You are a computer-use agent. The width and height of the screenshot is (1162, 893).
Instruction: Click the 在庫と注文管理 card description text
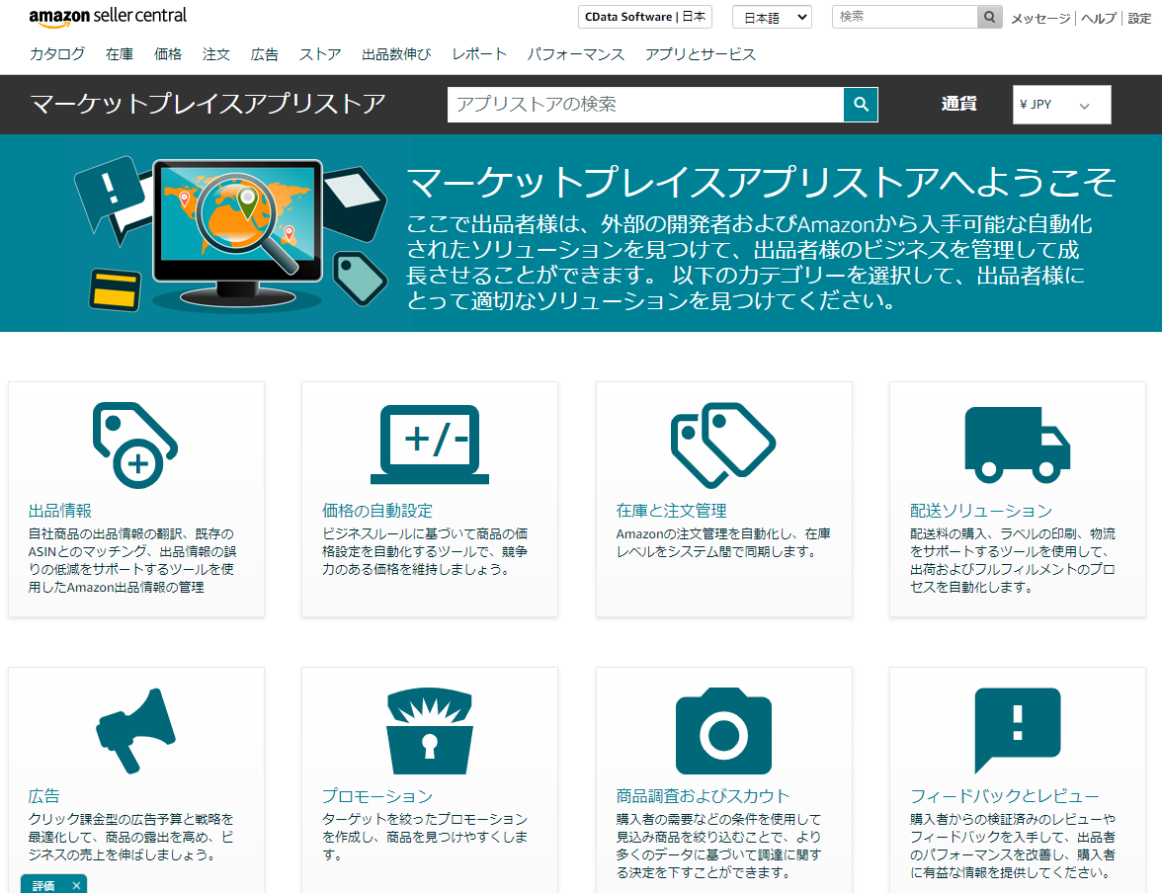723,542
